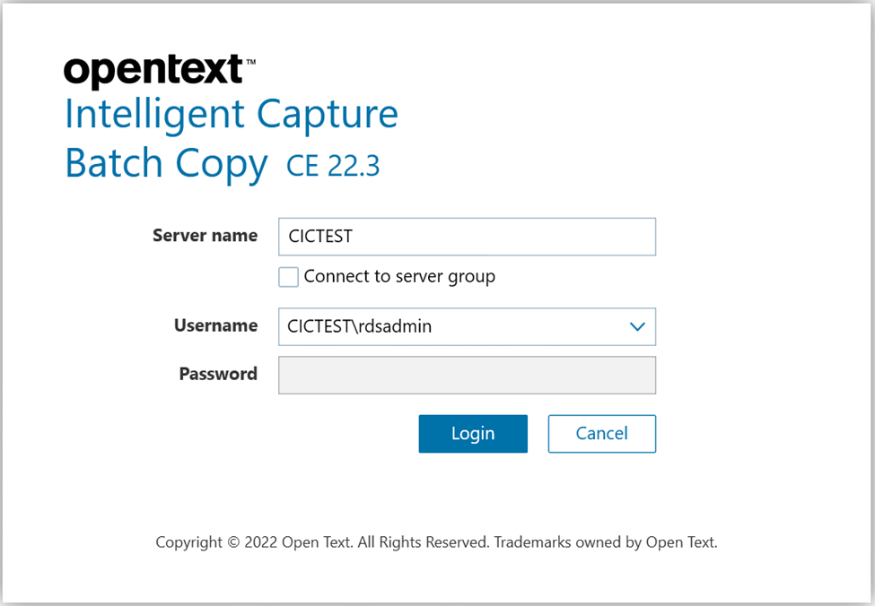Click the bold Password label
Screen dimensions: 875x606
pos(218,374)
